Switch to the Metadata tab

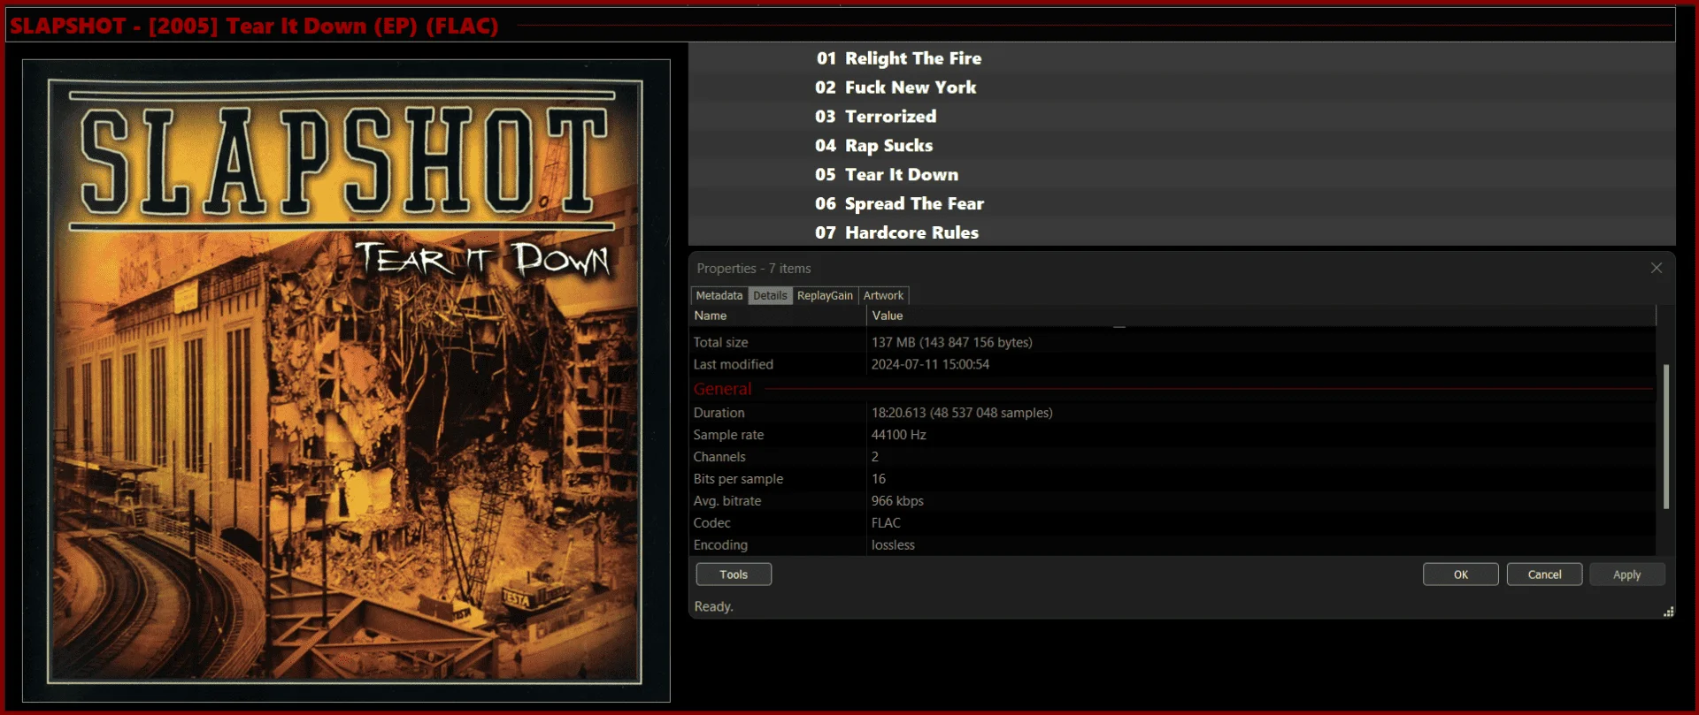click(719, 295)
